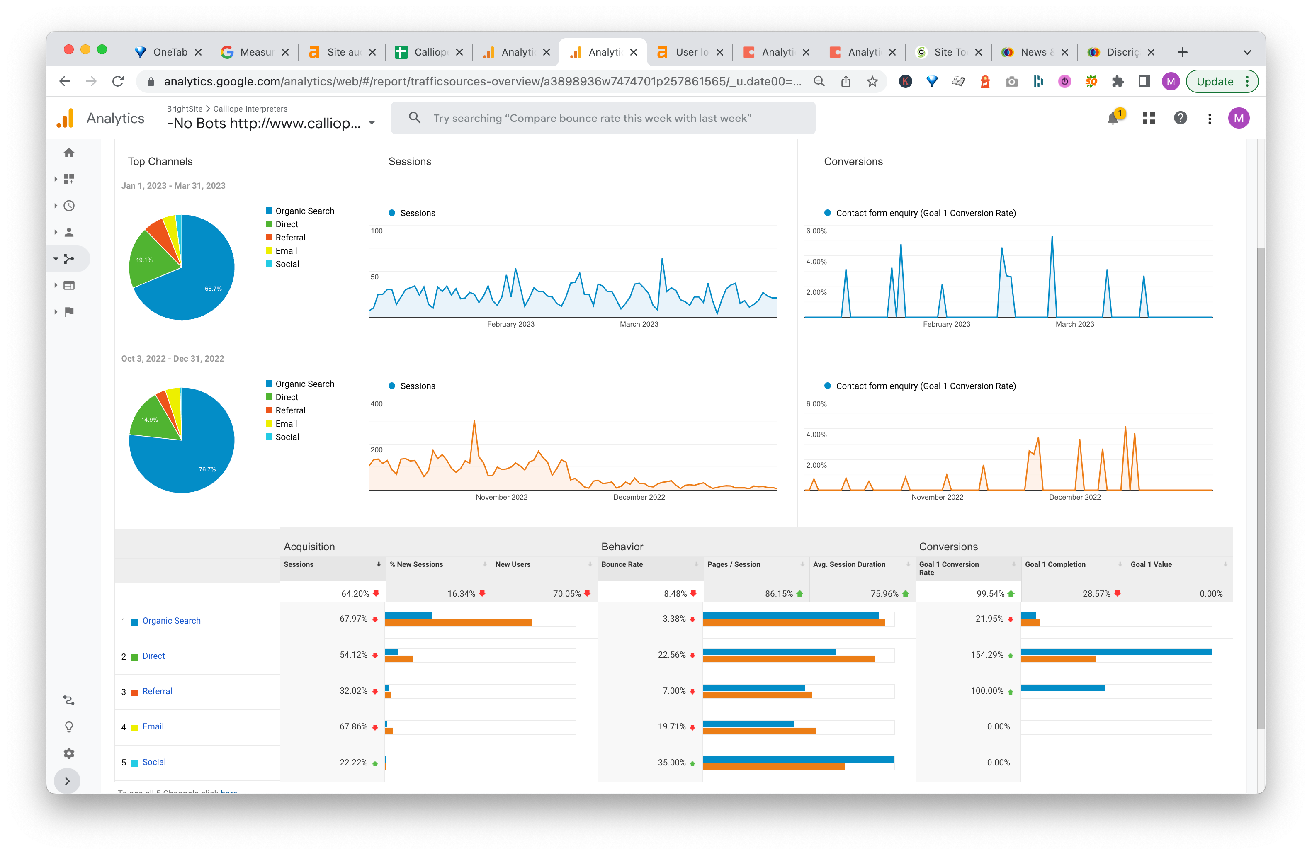Open the Organic Search channel link
Viewport: 1312px width, 855px height.
pyautogui.click(x=171, y=621)
